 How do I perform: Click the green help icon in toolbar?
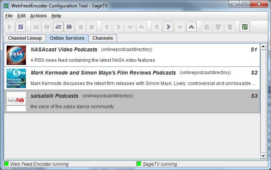click(x=245, y=27)
